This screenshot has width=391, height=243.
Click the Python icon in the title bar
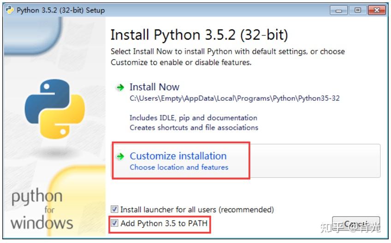pyautogui.click(x=9, y=10)
